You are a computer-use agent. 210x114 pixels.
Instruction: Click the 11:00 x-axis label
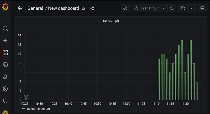pos(127,104)
